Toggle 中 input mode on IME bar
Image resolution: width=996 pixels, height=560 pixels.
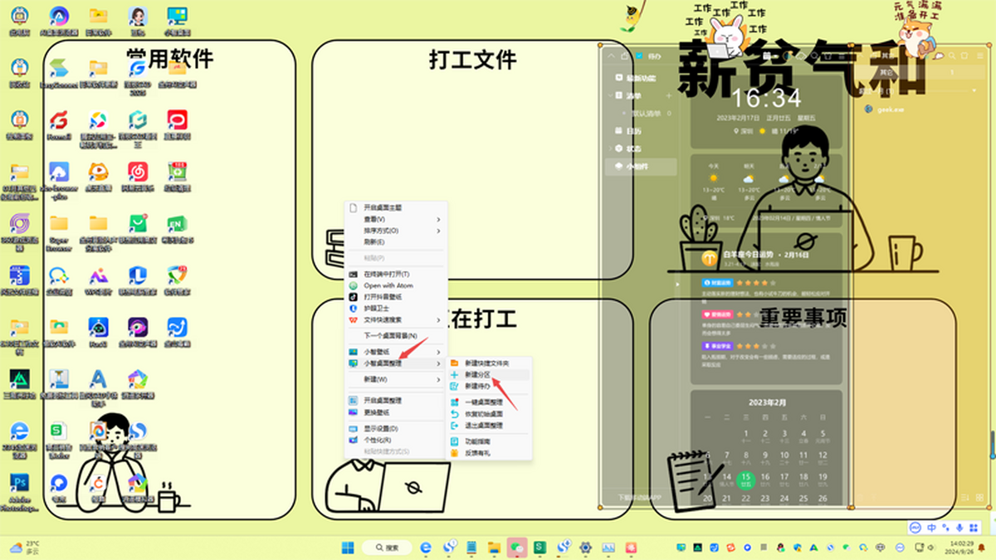click(931, 528)
